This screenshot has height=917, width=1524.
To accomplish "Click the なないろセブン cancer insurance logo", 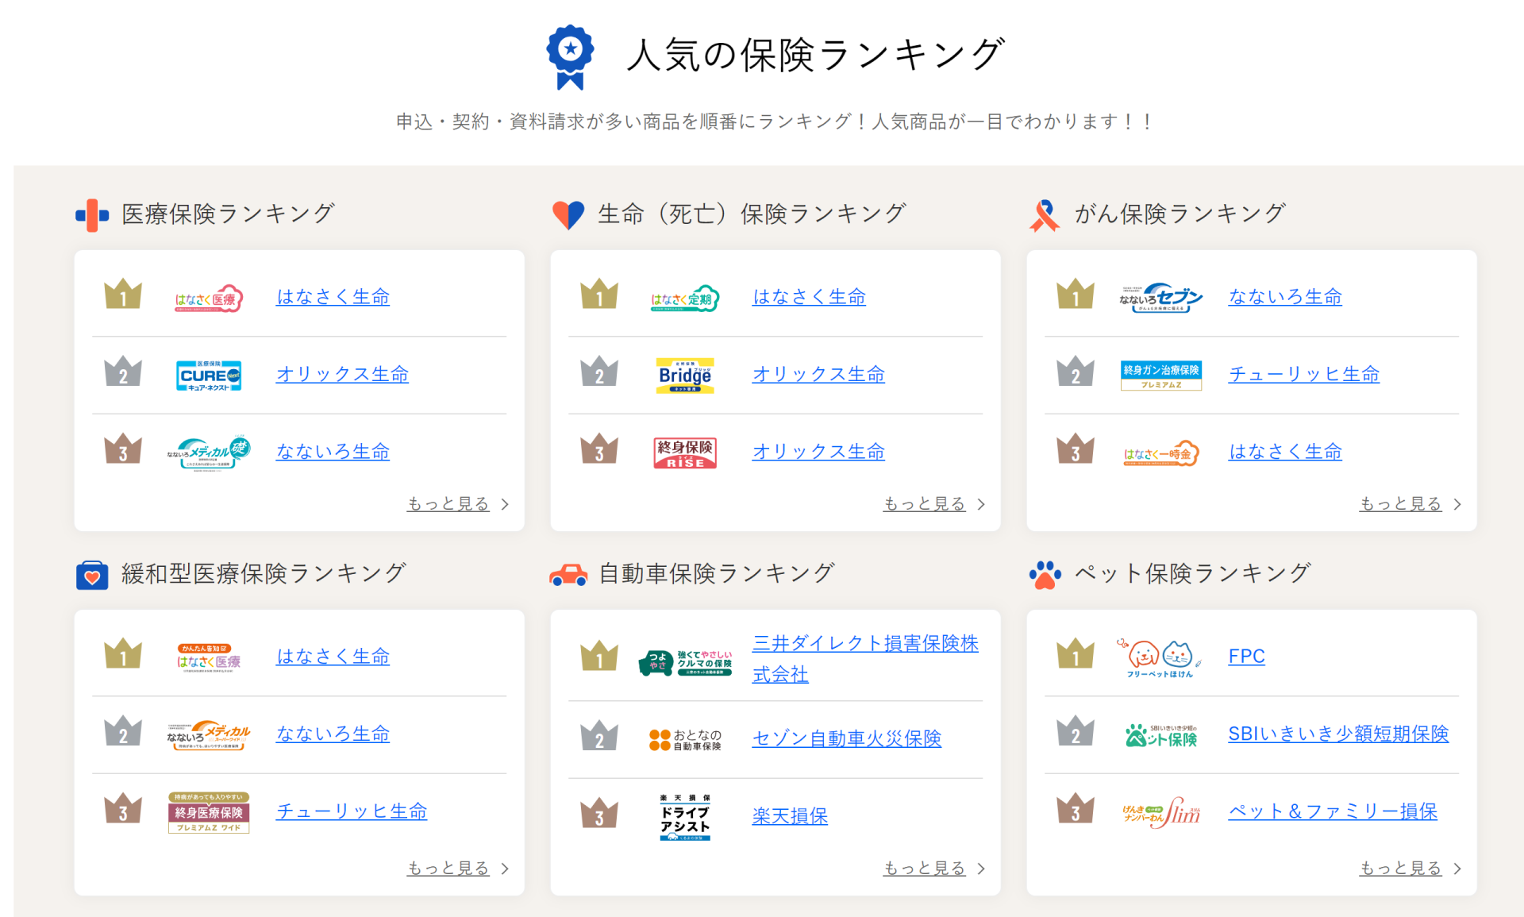I will click(x=1160, y=298).
